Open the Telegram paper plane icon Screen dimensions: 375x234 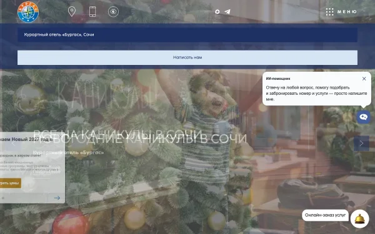pos(227,11)
